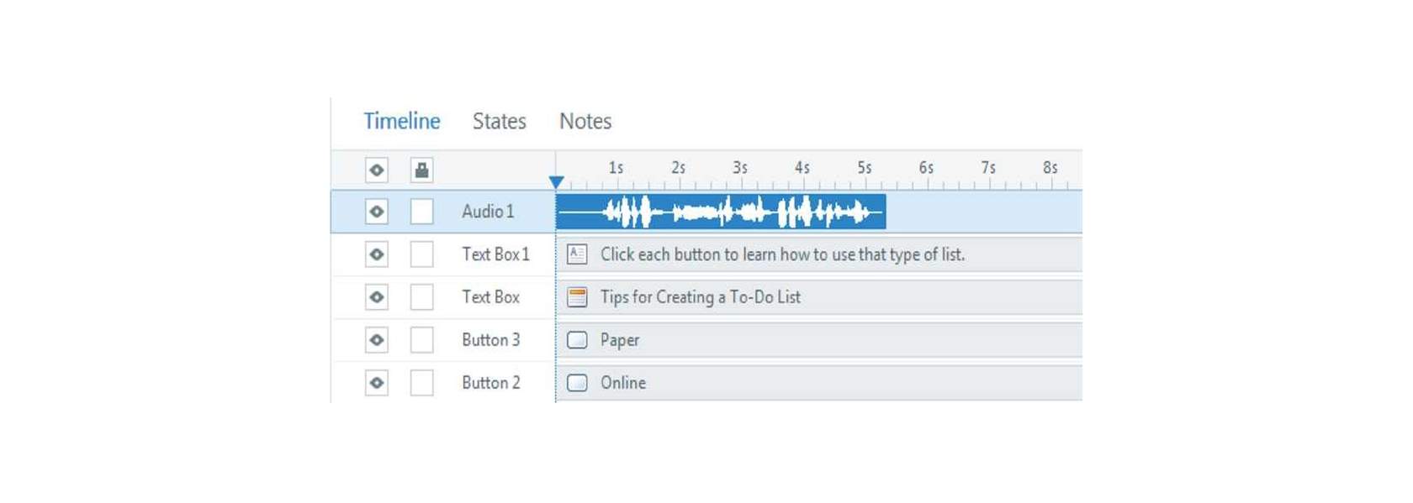
Task: Lock Audio 1 with its checkbox
Action: (x=422, y=212)
